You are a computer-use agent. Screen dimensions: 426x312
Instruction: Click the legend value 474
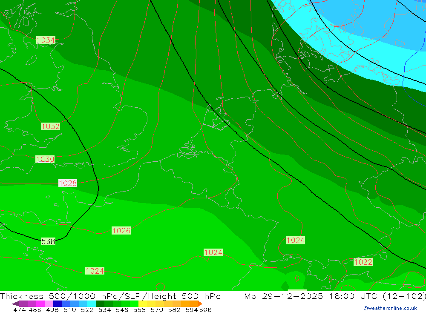(19, 309)
